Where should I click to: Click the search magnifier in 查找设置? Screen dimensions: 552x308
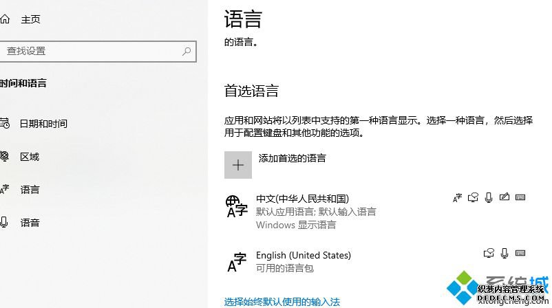(x=187, y=52)
